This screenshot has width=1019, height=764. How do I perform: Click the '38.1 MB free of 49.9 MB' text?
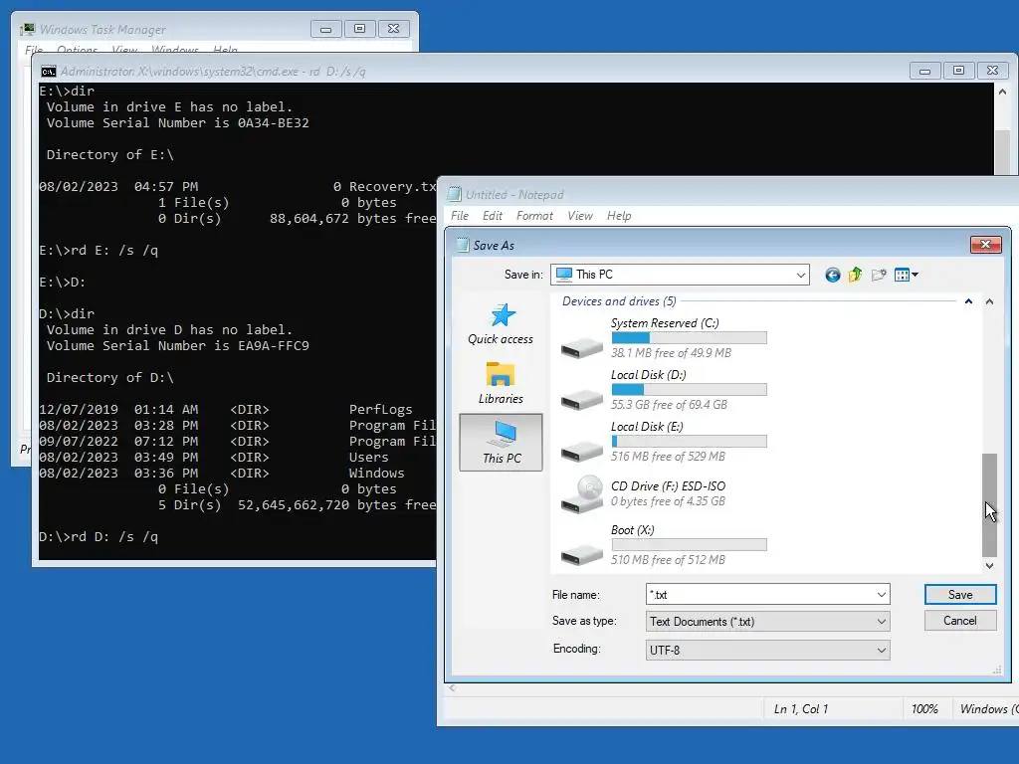[x=671, y=353]
